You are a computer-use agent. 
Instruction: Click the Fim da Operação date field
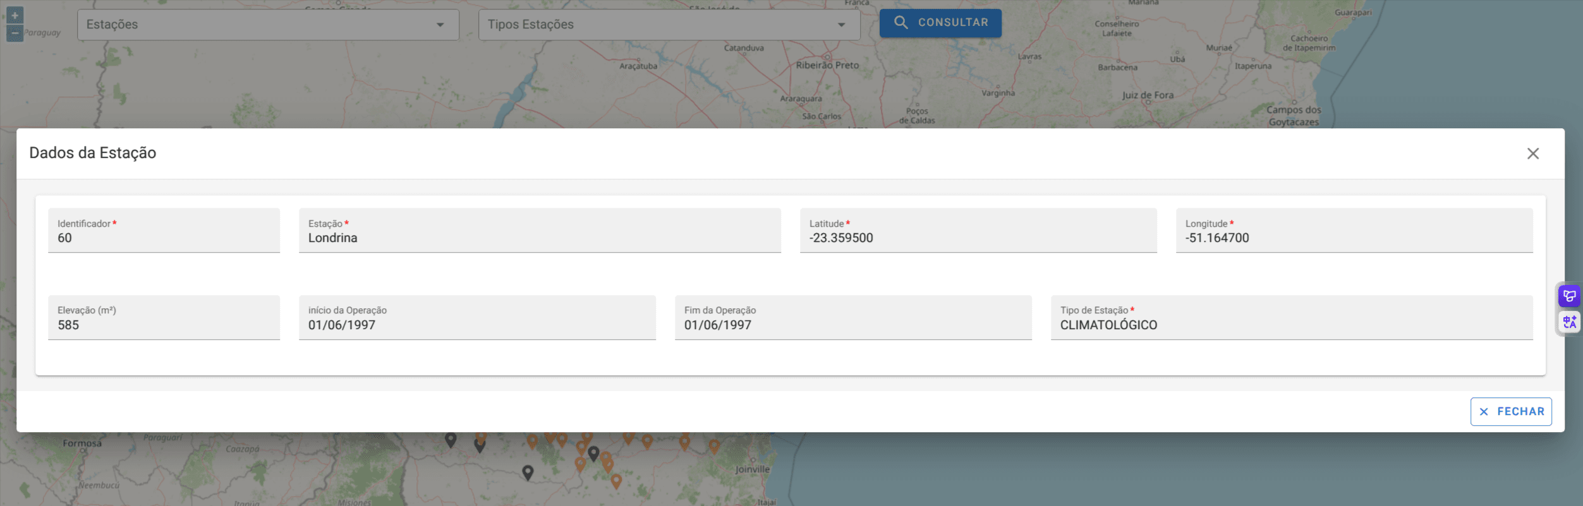(852, 325)
